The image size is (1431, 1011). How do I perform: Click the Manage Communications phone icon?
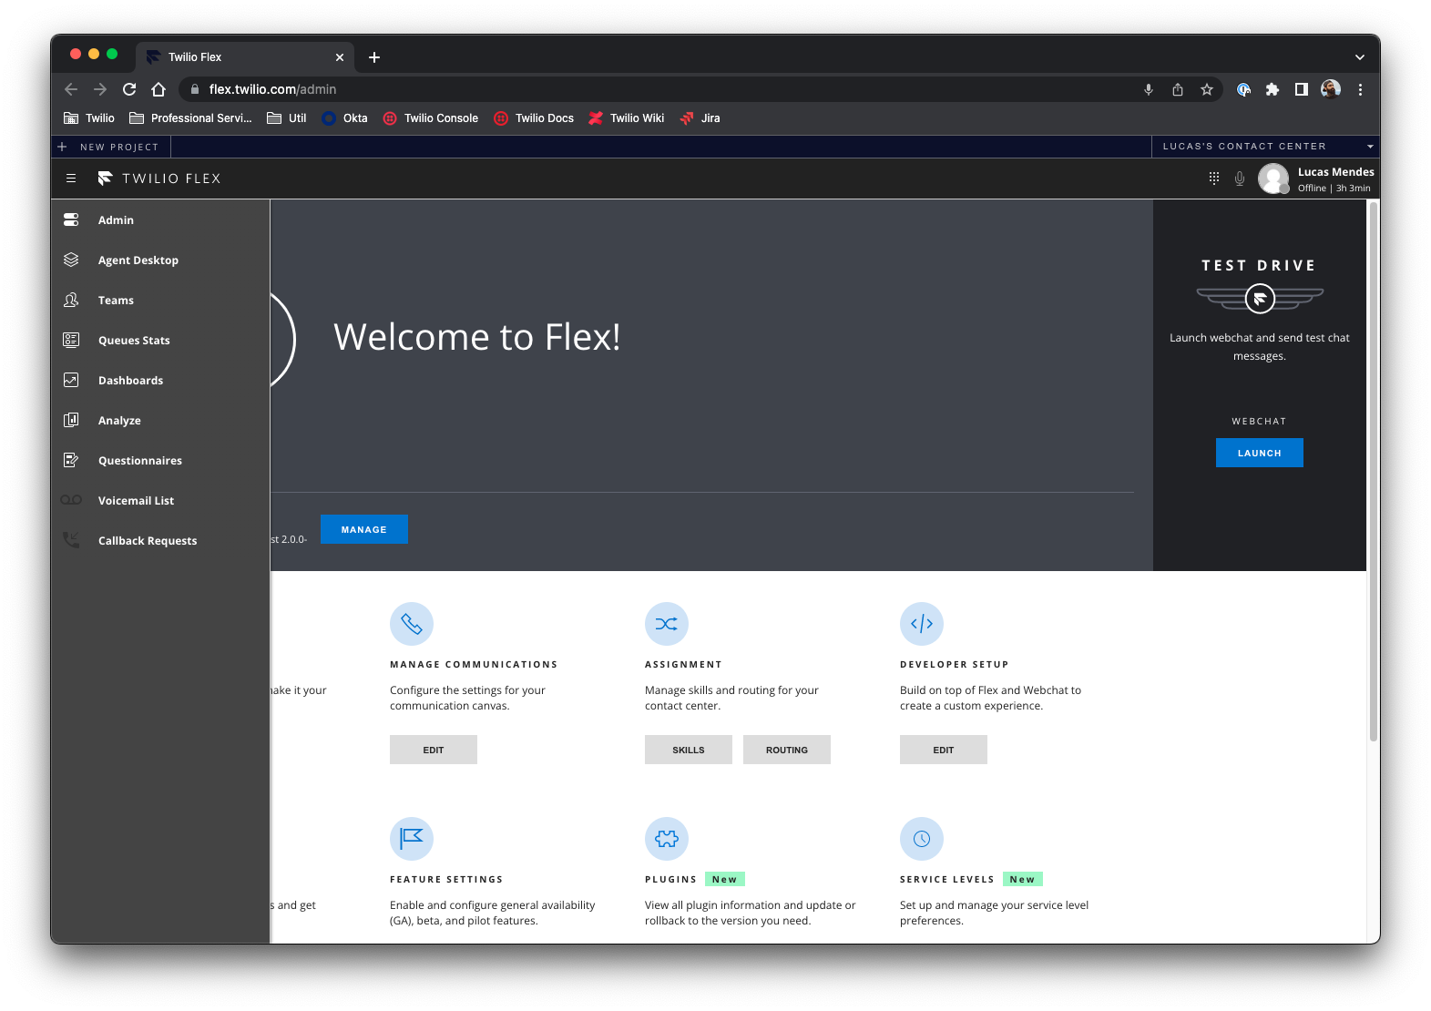coord(412,624)
